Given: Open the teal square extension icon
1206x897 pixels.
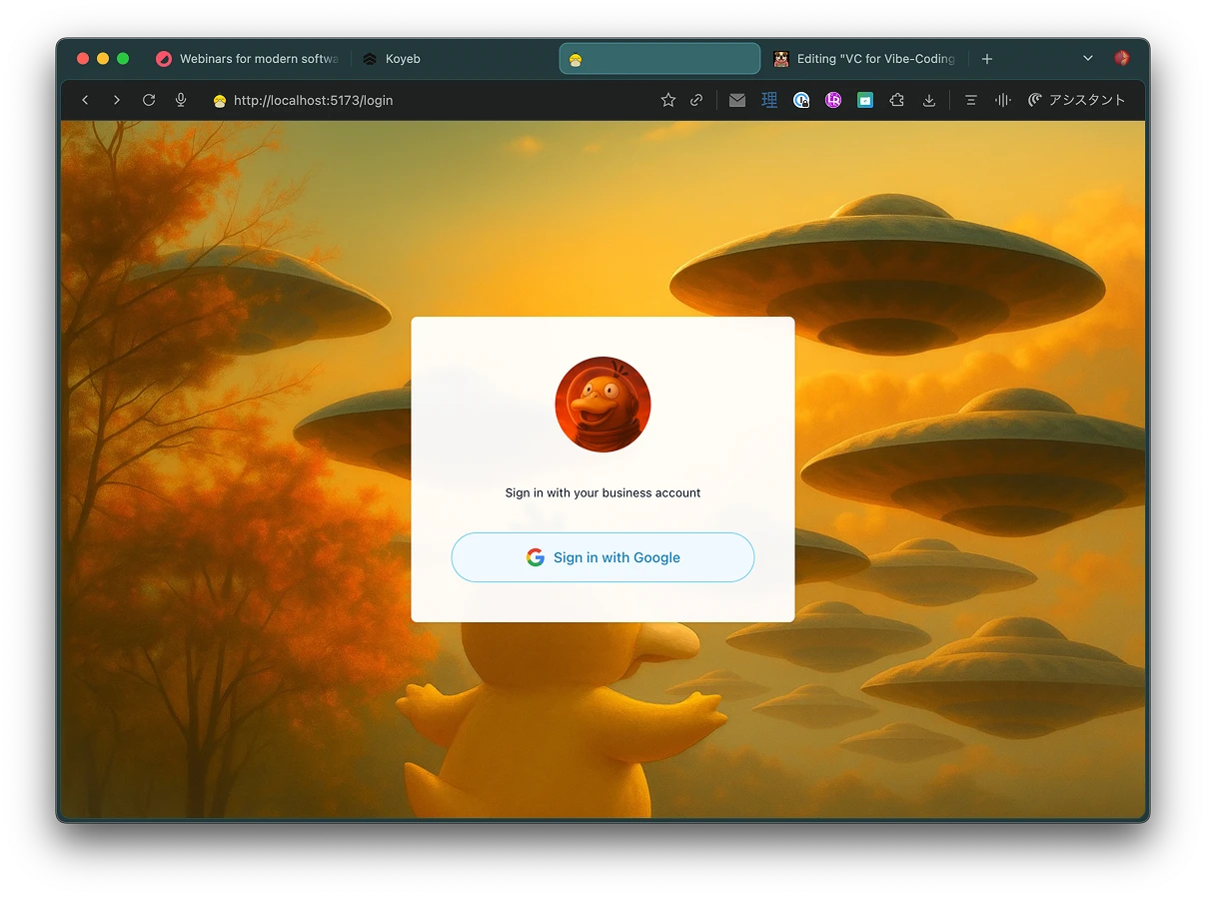Looking at the screenshot, I should 865,100.
